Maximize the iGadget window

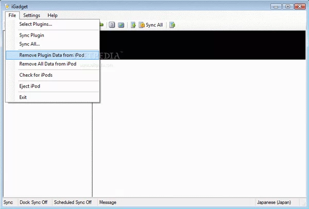click(x=288, y=7)
